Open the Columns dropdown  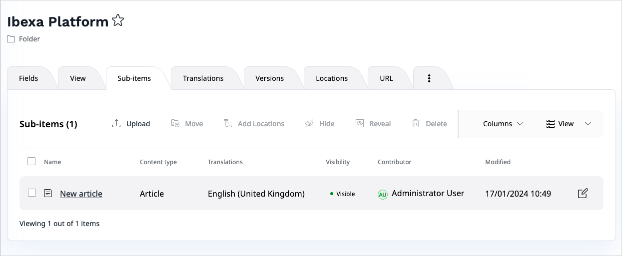point(503,124)
